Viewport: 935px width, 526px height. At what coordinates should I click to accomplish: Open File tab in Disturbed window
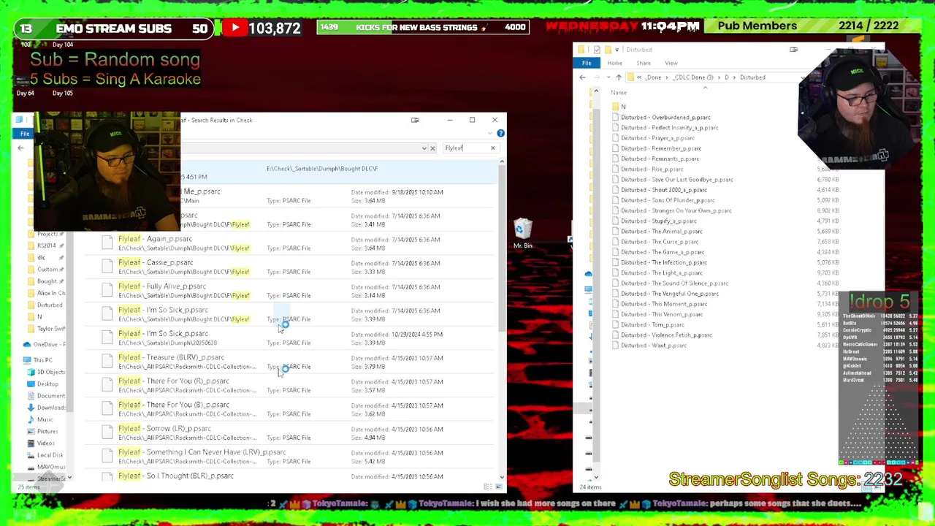point(587,63)
